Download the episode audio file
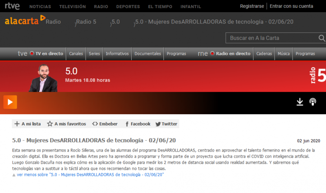 click(300, 102)
